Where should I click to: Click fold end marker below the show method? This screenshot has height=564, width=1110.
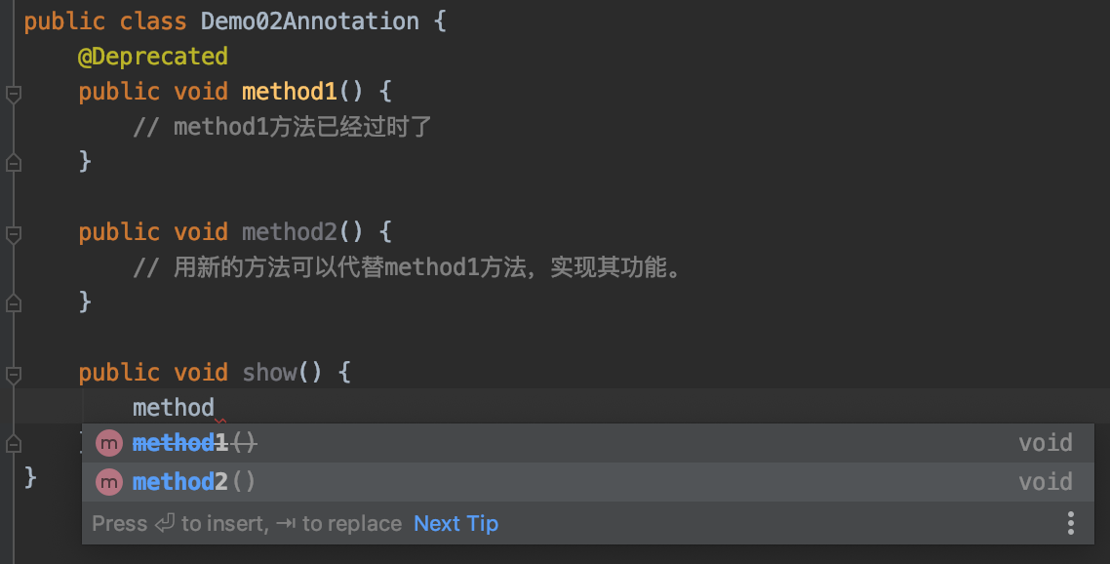click(14, 444)
